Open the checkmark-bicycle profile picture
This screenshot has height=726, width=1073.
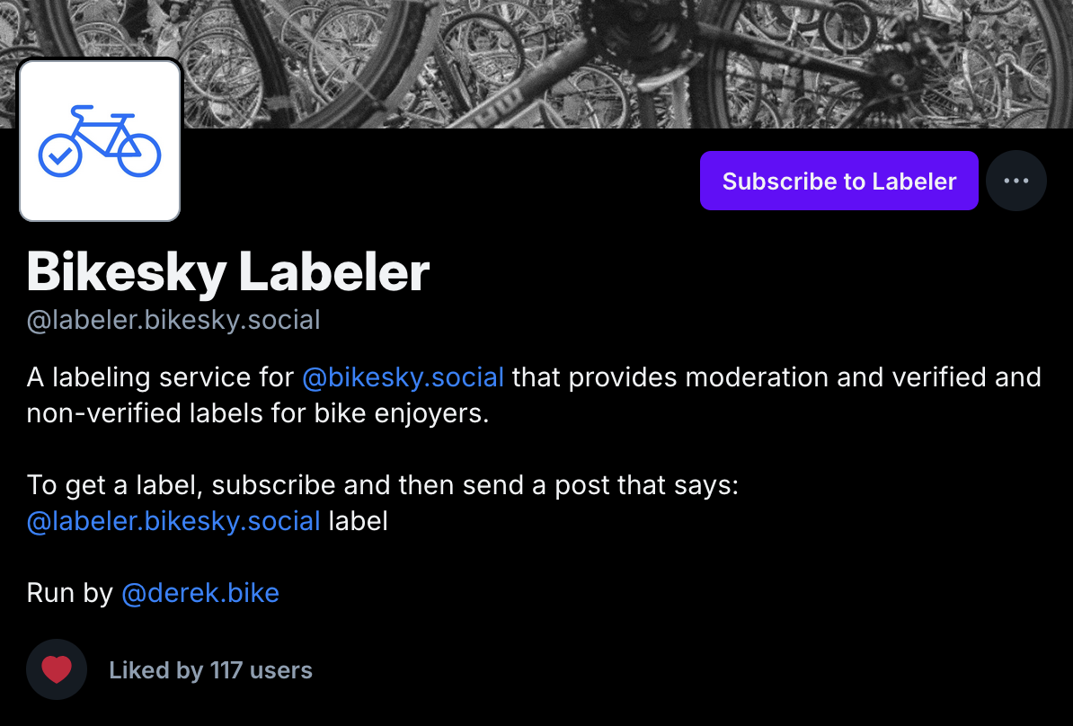(99, 139)
